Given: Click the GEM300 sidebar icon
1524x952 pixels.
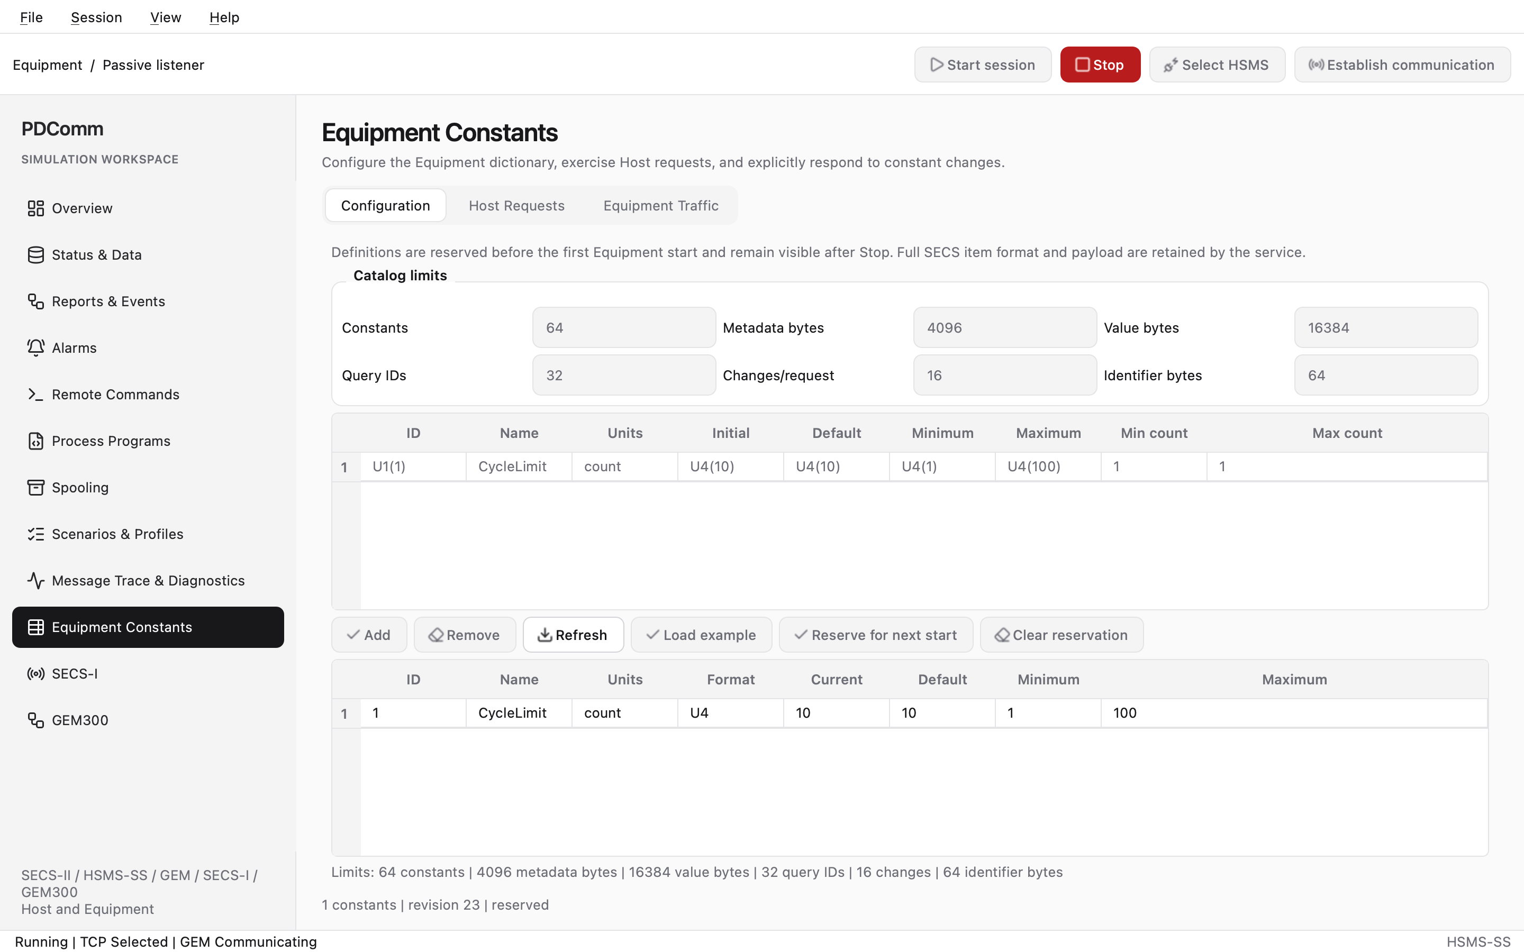Looking at the screenshot, I should tap(36, 721).
